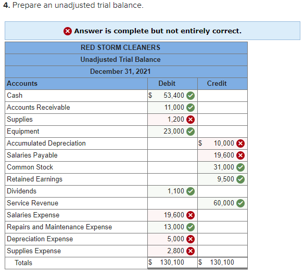
Task: Click the red X next to Depreciation Expense 5,000
Action: pos(191,239)
